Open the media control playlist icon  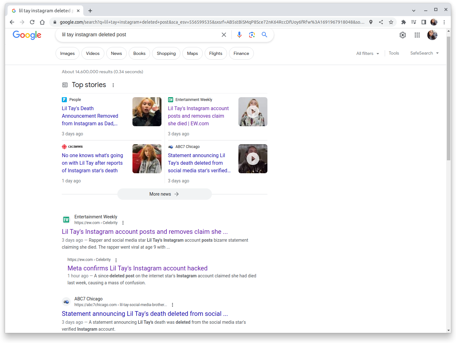[x=414, y=22]
